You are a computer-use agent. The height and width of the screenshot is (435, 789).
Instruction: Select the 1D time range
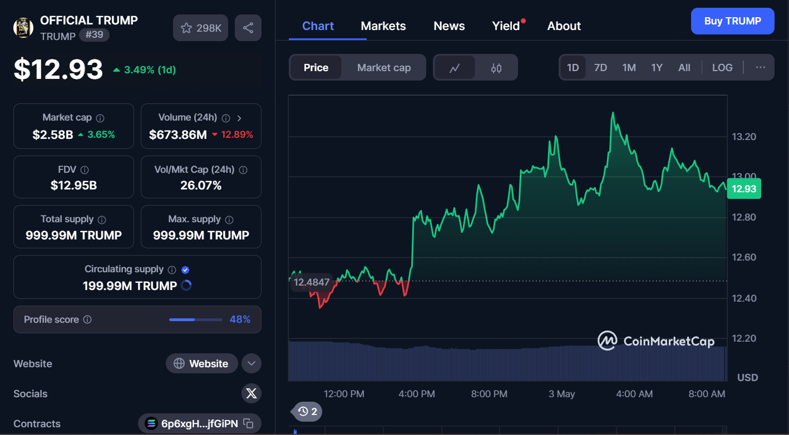(x=573, y=68)
